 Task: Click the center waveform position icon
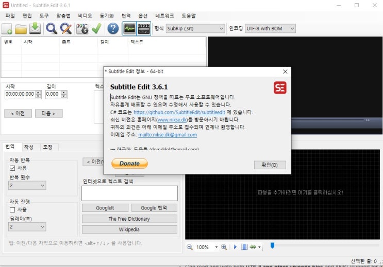244,247
